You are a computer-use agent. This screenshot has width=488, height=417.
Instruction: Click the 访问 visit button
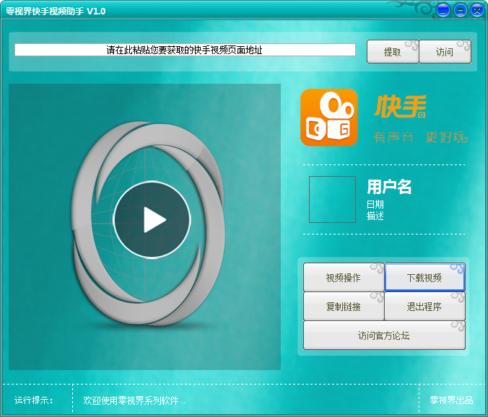pyautogui.click(x=445, y=52)
